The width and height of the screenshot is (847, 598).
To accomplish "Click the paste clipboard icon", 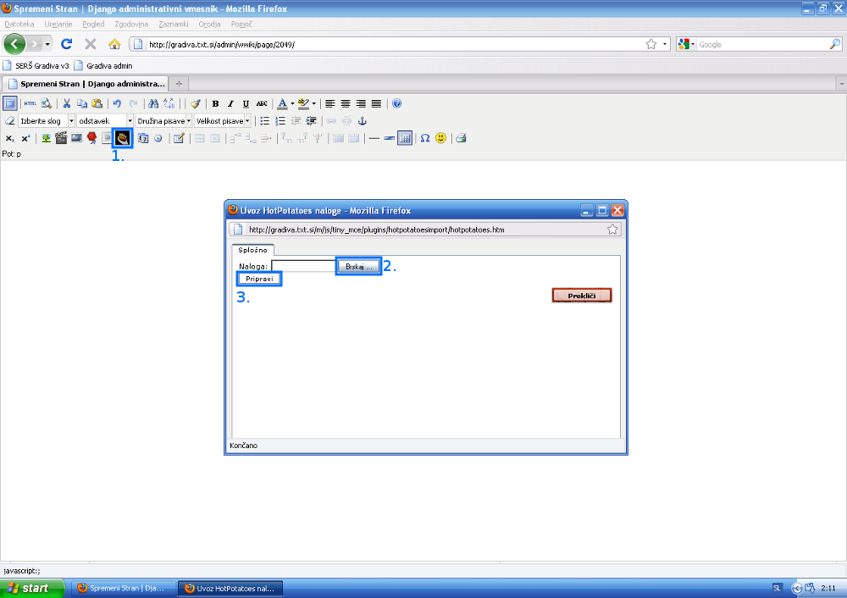I will (x=97, y=103).
